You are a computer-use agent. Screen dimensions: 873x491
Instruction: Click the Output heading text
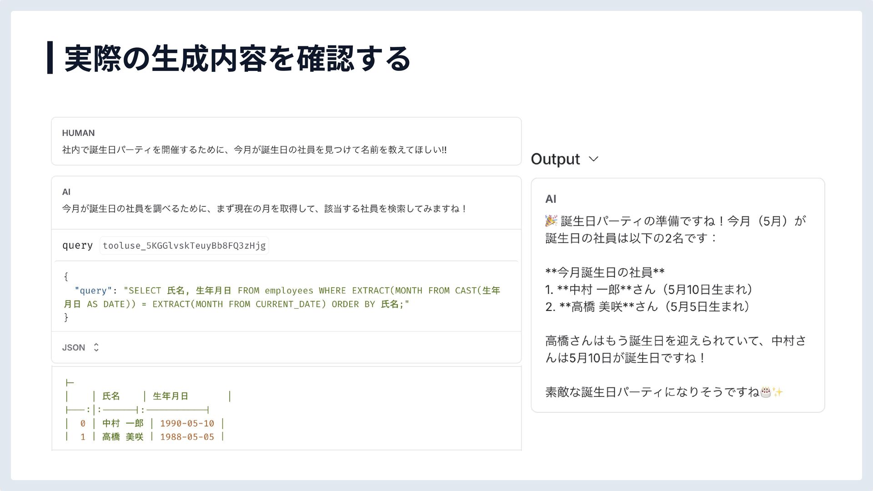[x=555, y=159]
